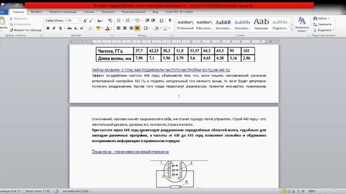Apply the Обычный style
Image resolution: width=346 pixels, height=194 pixels.
pos(185,24)
